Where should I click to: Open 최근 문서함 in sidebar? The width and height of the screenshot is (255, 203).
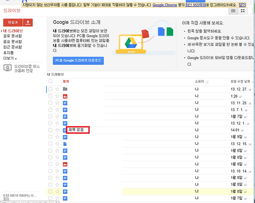pos(12,47)
